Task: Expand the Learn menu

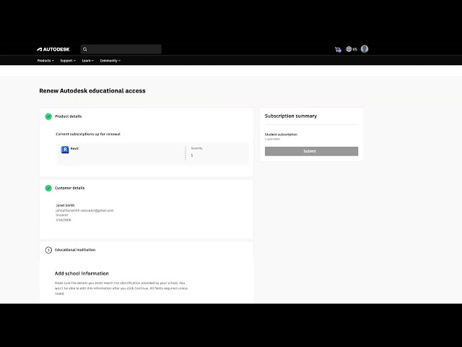Action: click(87, 61)
